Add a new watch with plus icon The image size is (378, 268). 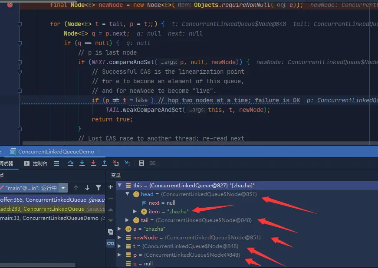111,187
